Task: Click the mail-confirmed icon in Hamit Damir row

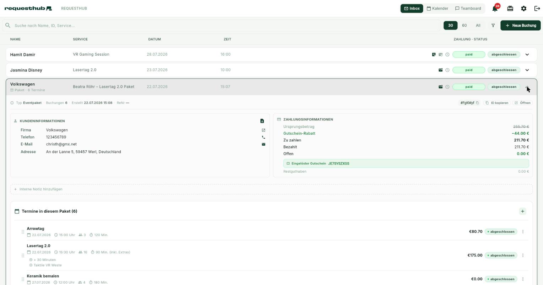Action: coord(440,55)
